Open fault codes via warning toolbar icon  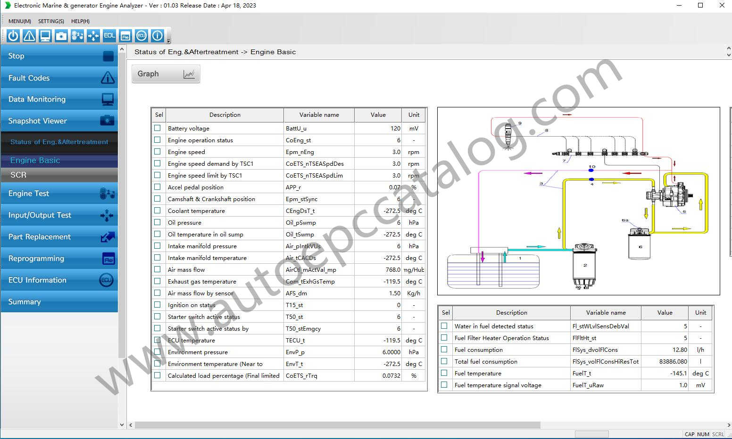tap(29, 36)
